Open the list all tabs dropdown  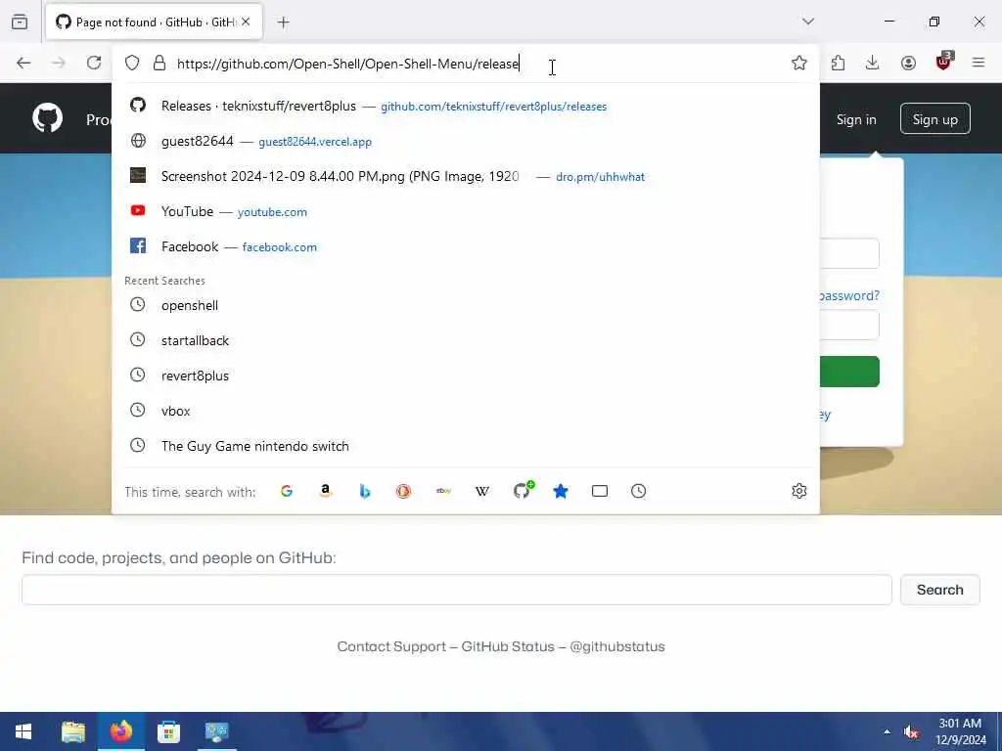pyautogui.click(x=807, y=22)
